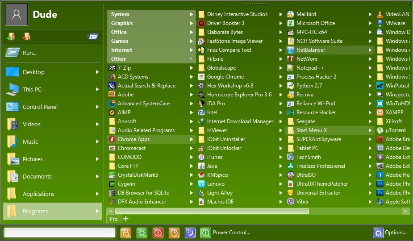Open the Resource Hacker entry
Image resolution: width=413 pixels, height=241 pixels.
(330, 112)
